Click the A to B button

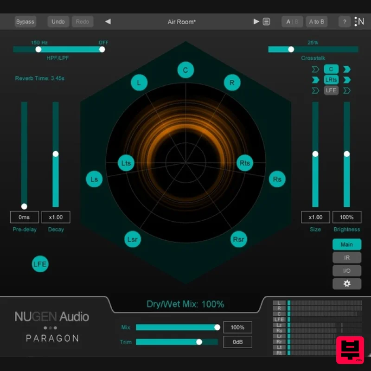pos(316,21)
